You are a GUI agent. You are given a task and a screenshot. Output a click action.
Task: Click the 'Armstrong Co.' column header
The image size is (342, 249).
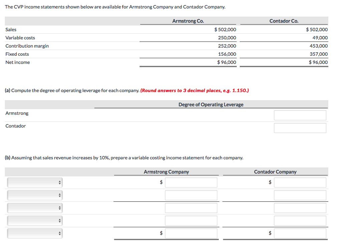pyautogui.click(x=188, y=21)
